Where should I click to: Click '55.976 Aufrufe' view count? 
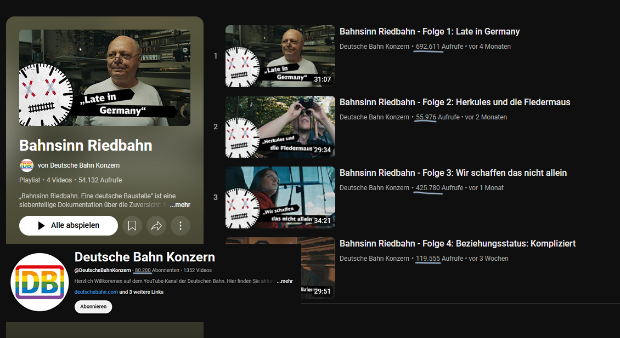[x=437, y=117]
